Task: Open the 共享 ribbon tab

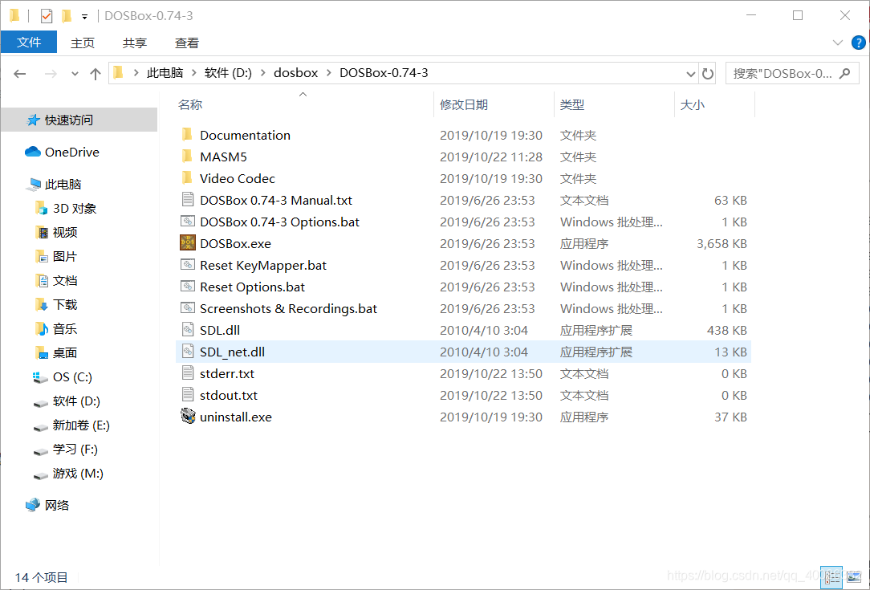Action: [134, 43]
